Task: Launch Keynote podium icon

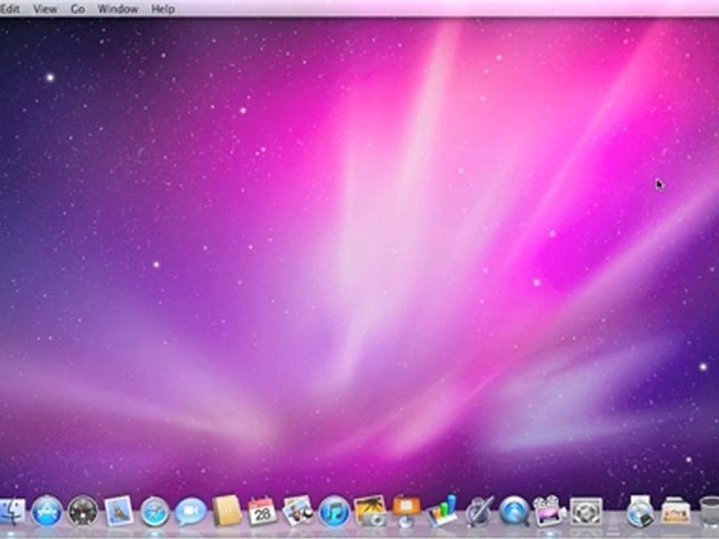Action: pos(406,511)
